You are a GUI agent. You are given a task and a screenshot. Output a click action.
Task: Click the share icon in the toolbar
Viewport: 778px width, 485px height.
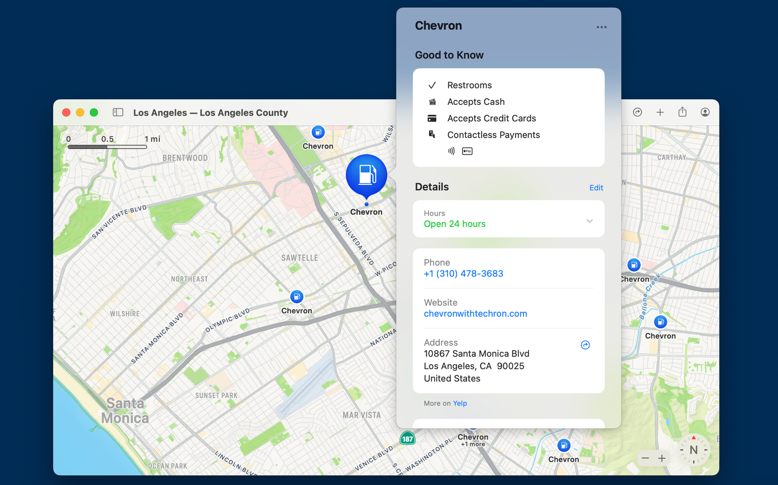682,112
